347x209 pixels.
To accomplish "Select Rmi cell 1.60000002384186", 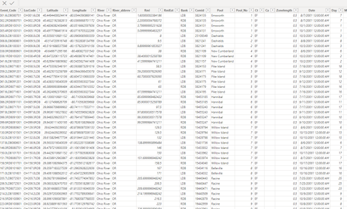I will [x=150, y=16].
